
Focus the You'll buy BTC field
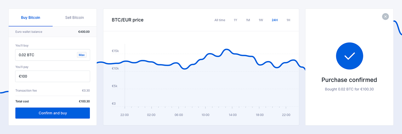(x=46, y=55)
